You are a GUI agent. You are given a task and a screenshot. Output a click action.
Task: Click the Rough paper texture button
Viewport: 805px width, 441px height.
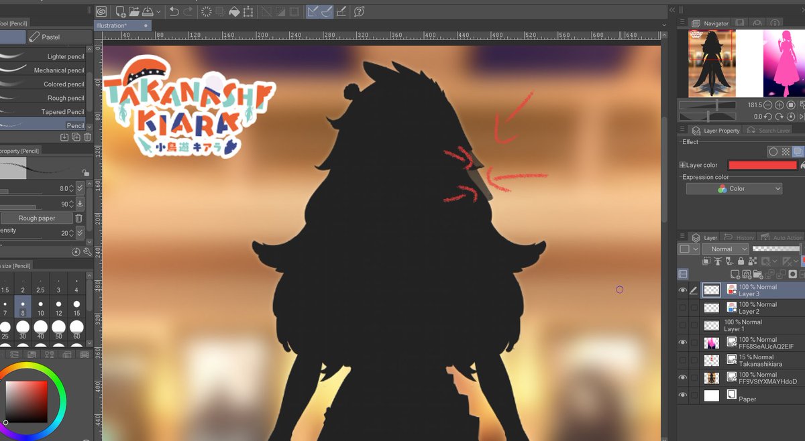(37, 218)
